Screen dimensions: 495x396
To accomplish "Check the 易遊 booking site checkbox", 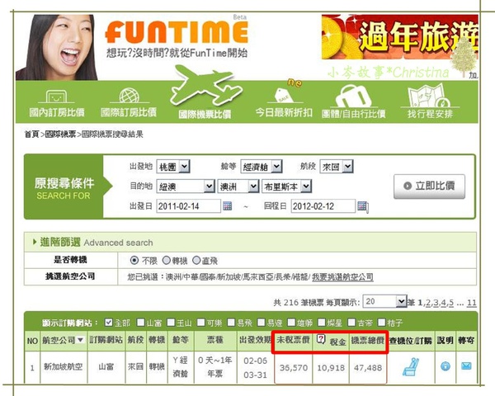I will click(x=261, y=323).
